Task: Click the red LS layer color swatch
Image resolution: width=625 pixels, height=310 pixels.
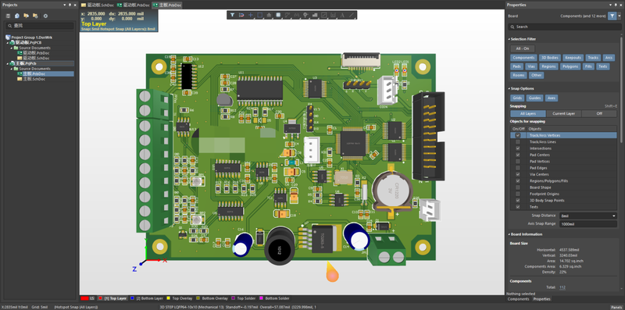Action: tap(84, 298)
